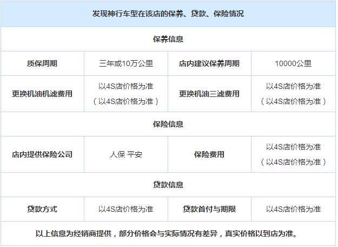
Task: Click the price value beside 更换机油机滤费用
Action: click(126, 94)
